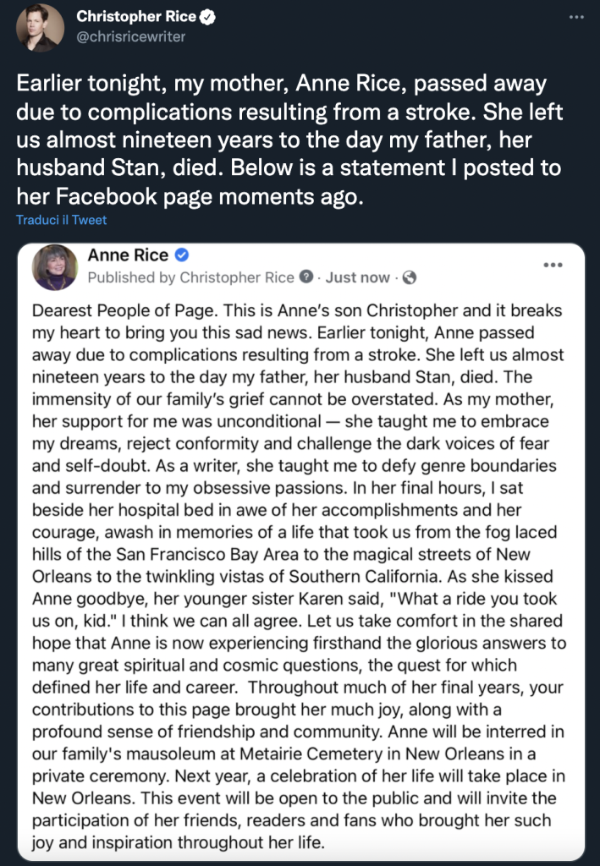Click the Anne Rice page name
600x866 pixels.
click(x=128, y=255)
